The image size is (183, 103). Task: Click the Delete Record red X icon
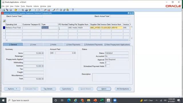click(x=49, y=10)
